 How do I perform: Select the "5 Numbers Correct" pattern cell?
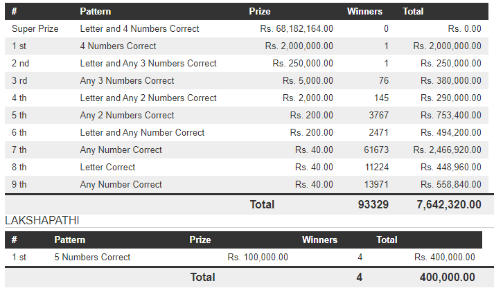92,258
